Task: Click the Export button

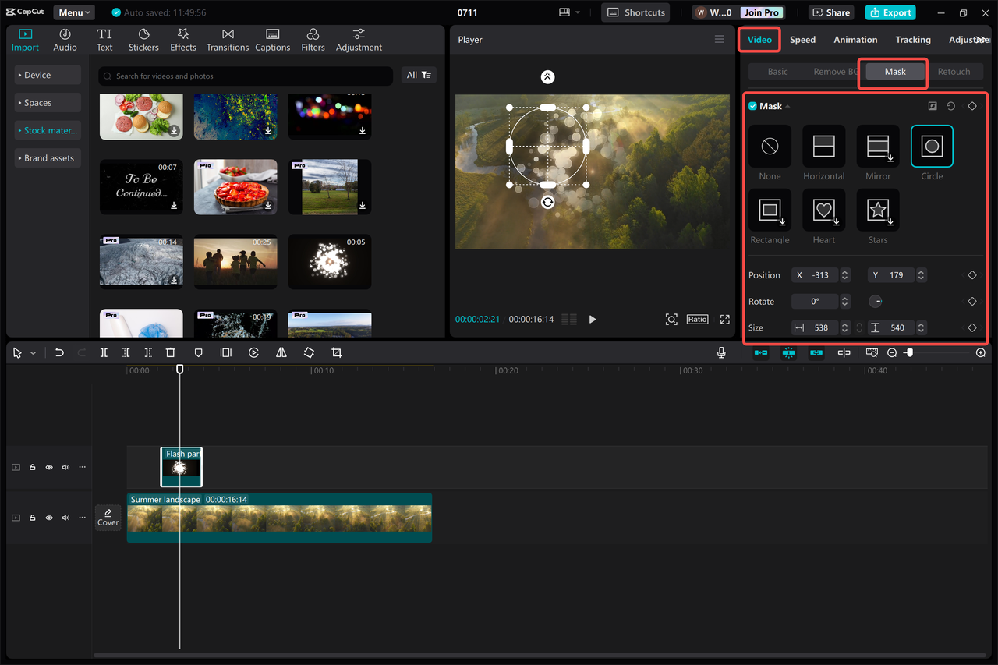Action: coord(890,12)
